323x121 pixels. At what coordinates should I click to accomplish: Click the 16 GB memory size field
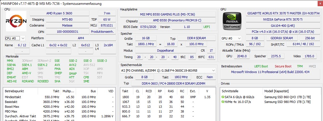pos(146,38)
